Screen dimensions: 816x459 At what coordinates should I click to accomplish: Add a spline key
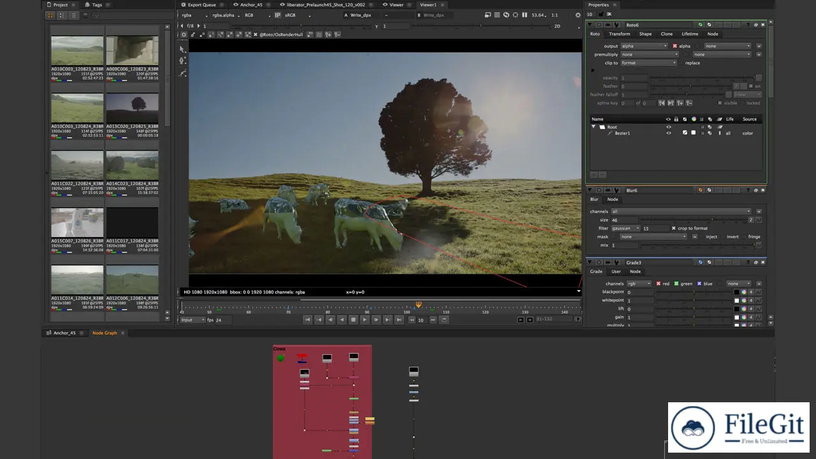[681, 103]
